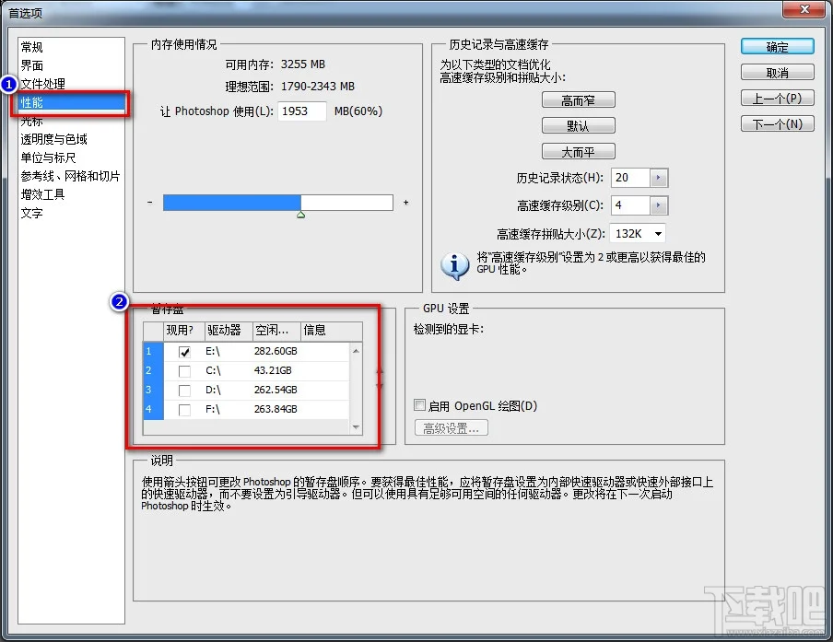Open the 高速缓存拼贴大小 dropdown
This screenshot has width=833, height=642.
tap(656, 233)
